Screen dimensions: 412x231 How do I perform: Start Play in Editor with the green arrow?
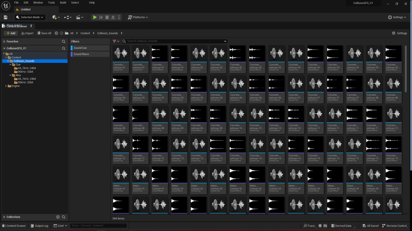pyautogui.click(x=95, y=17)
